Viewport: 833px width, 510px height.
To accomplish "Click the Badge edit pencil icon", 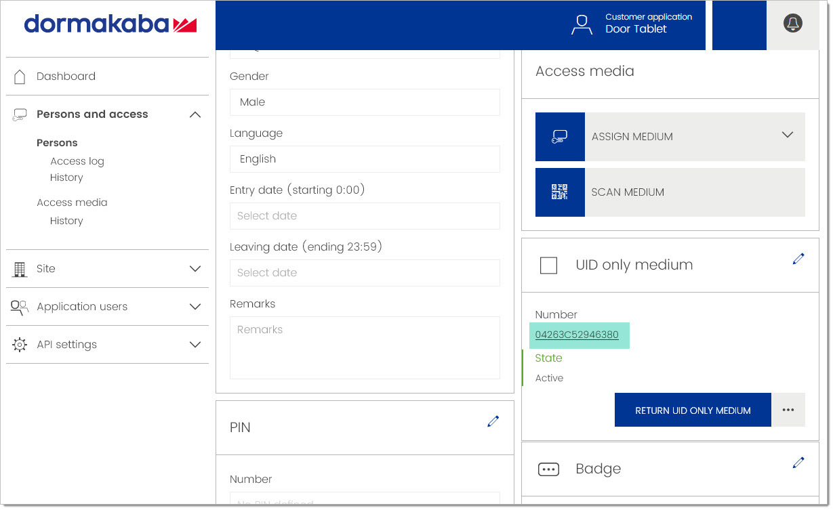I will point(798,463).
